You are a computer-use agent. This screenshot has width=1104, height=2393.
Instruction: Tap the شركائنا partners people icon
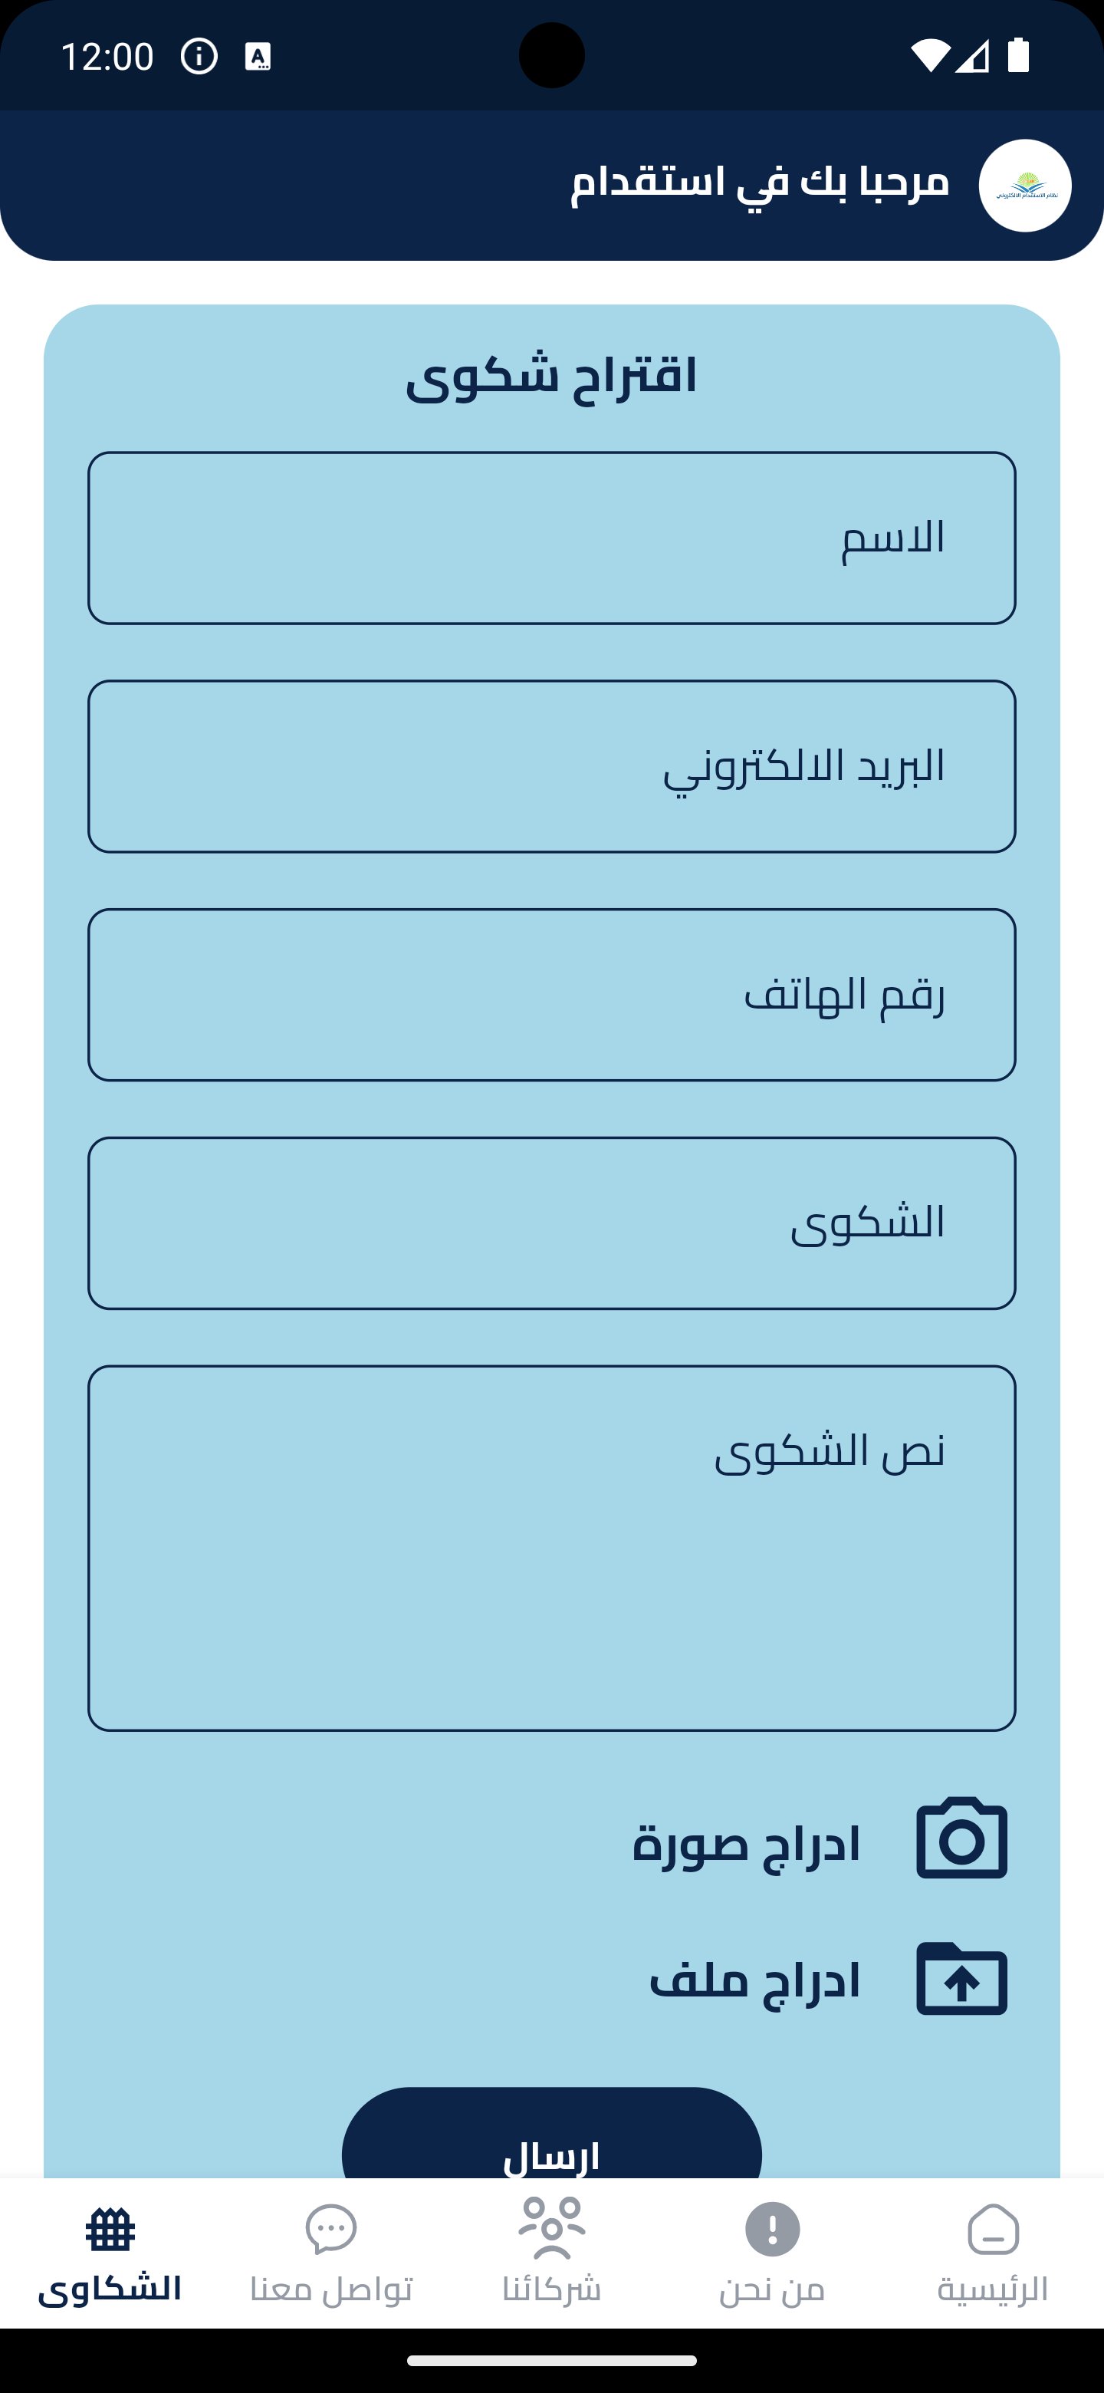point(551,2227)
